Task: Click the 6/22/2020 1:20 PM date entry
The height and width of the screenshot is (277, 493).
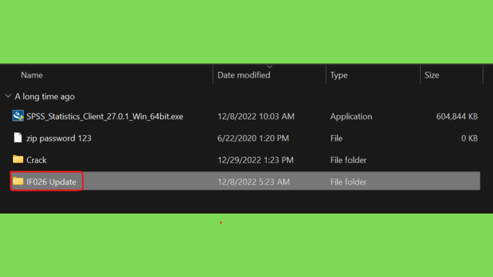Action: (x=253, y=138)
